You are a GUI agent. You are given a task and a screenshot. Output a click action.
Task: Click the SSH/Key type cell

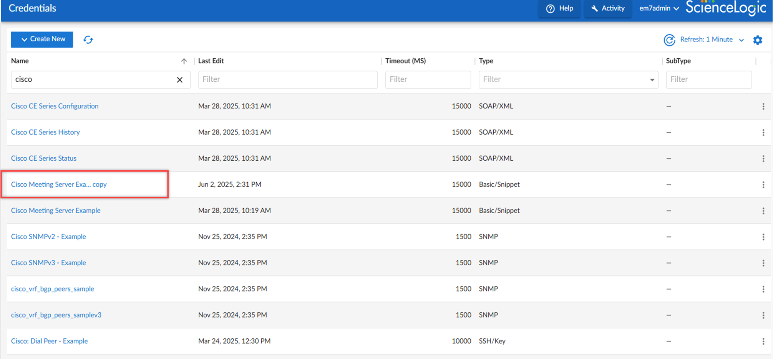pos(492,341)
